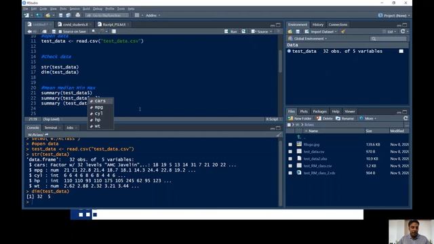The image size is (434, 244).
Task: Click the New File icon in main toolbar
Action: tap(26, 15)
